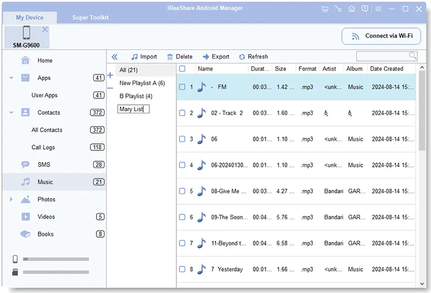
Task: Check the box for track 3 named 06
Action: pos(182,139)
